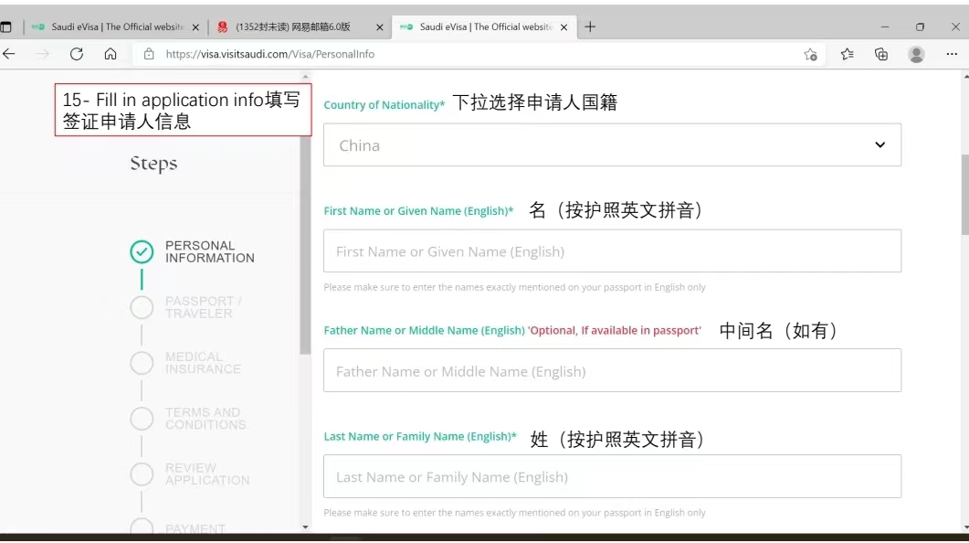Open the tab actions menu icon
969x543 pixels.
coord(6,27)
